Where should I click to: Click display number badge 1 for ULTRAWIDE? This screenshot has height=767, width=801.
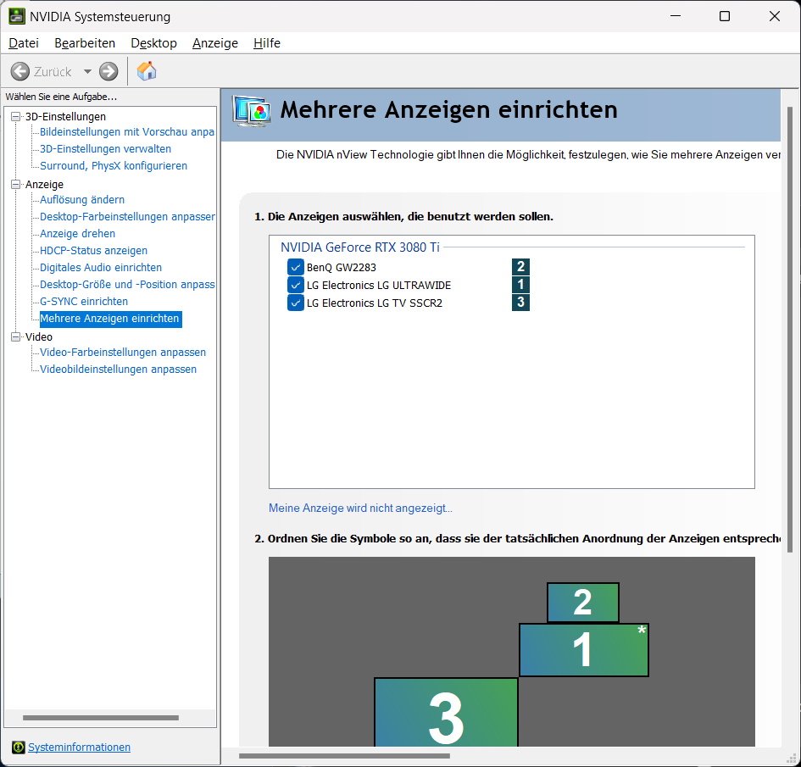520,285
